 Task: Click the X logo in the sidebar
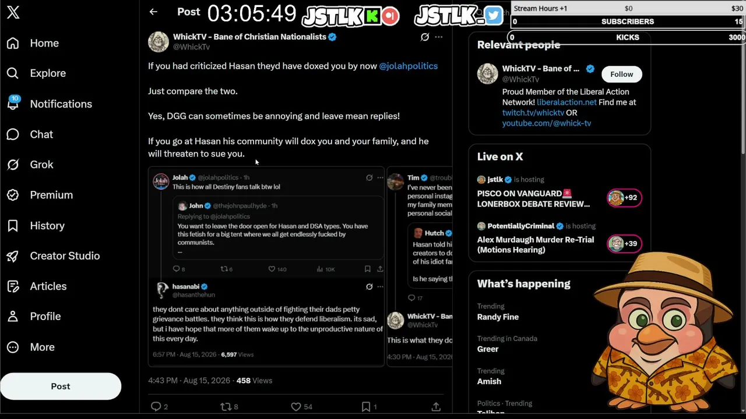(13, 13)
